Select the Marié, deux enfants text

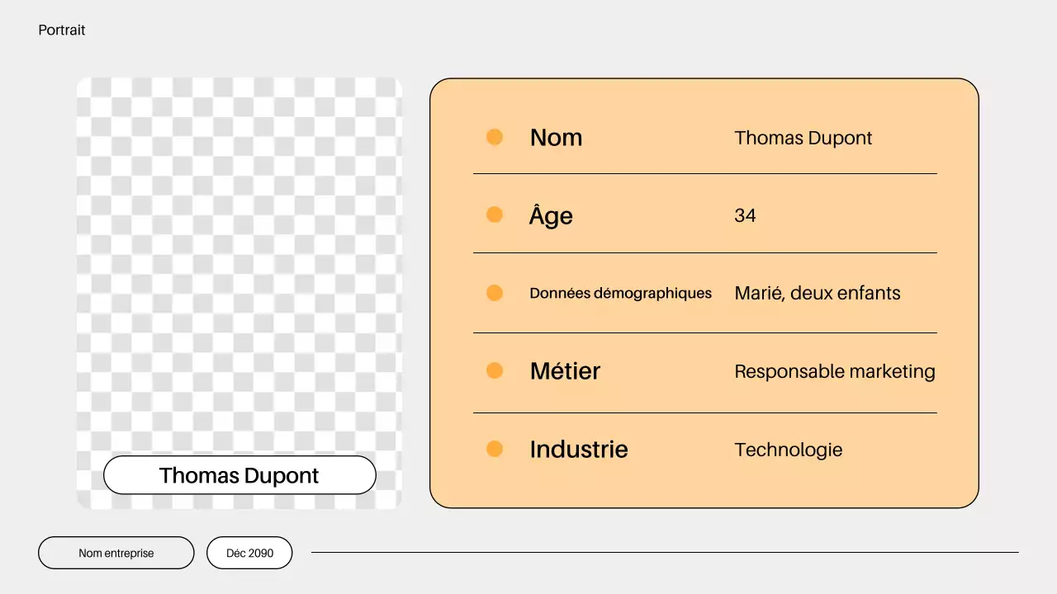817,293
